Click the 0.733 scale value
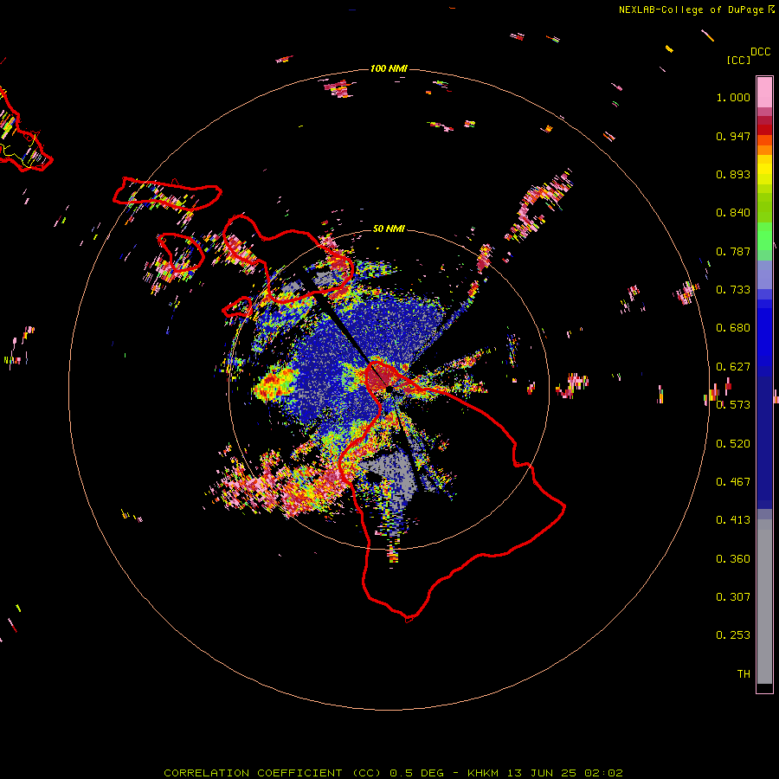This screenshot has width=779, height=779. 733,290
